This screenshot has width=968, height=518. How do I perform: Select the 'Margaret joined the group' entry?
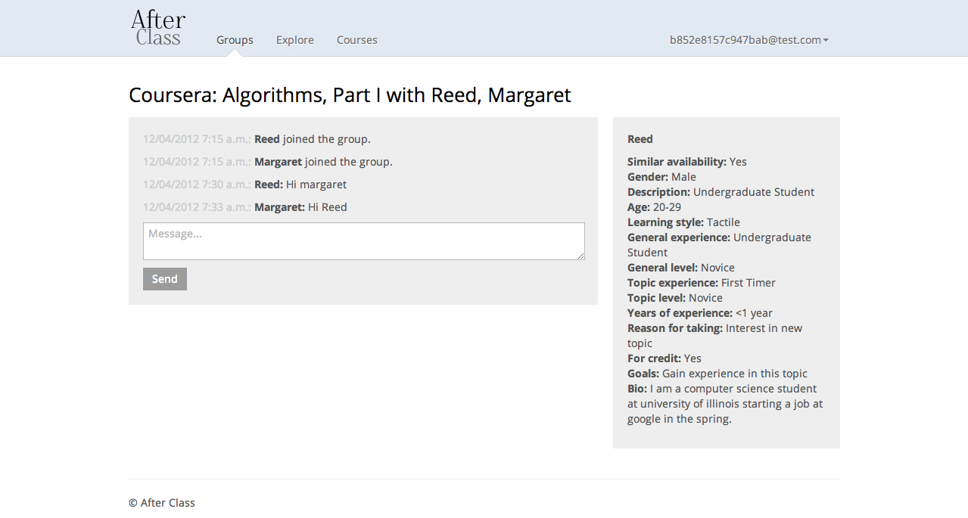tap(323, 162)
